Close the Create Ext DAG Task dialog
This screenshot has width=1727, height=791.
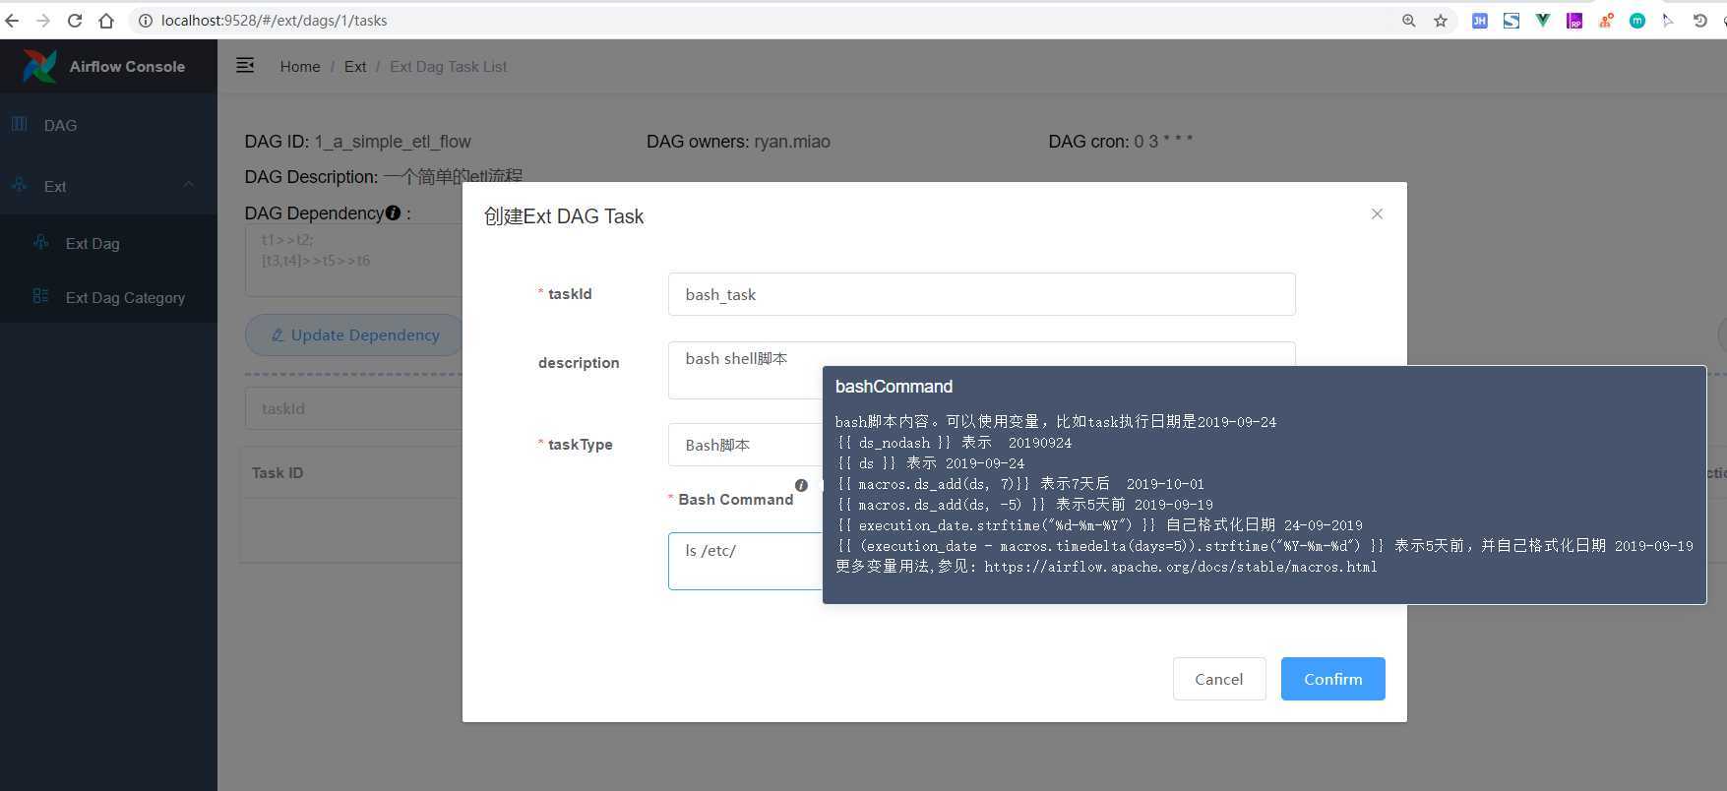click(1377, 213)
